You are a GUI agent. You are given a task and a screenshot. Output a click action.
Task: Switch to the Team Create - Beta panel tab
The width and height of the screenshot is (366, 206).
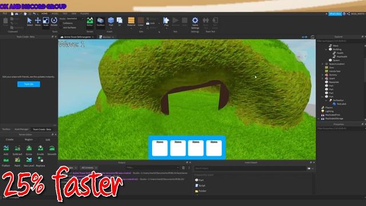[42, 129]
